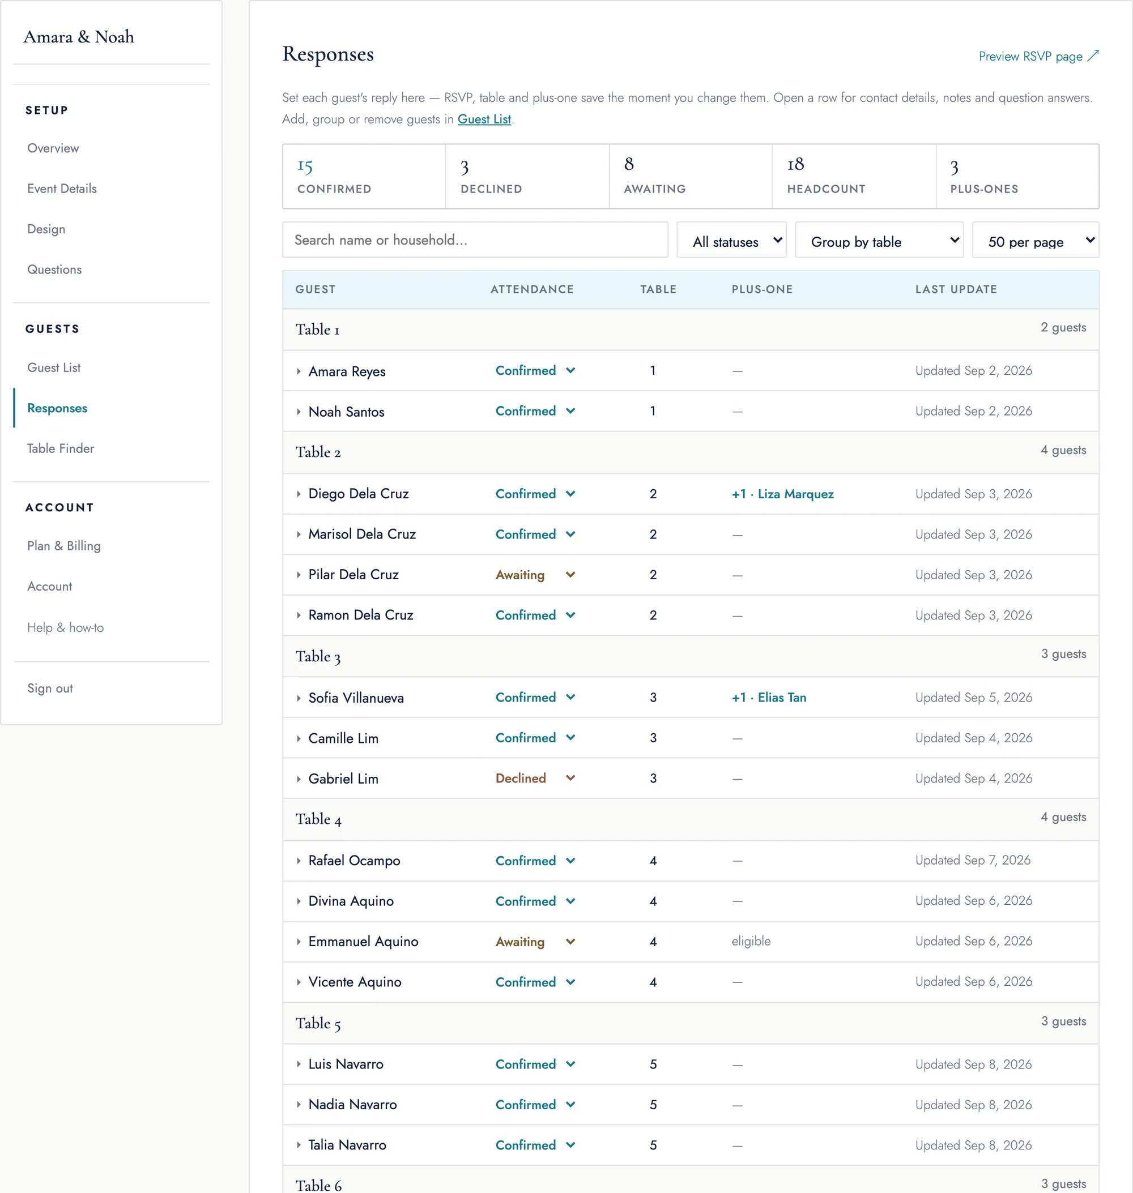This screenshot has width=1133, height=1193.
Task: Open Preview RSVP page link
Action: 1038,56
